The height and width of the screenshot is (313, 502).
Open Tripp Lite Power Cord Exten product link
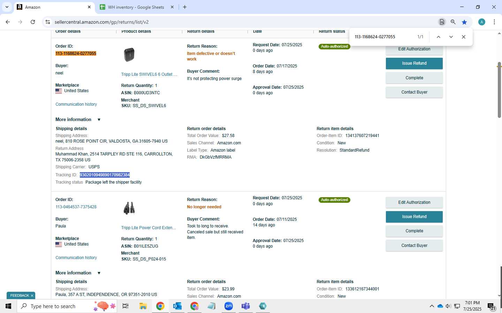149,228
